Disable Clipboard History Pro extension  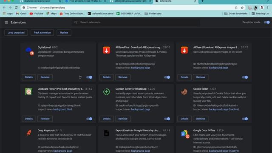click(x=89, y=119)
